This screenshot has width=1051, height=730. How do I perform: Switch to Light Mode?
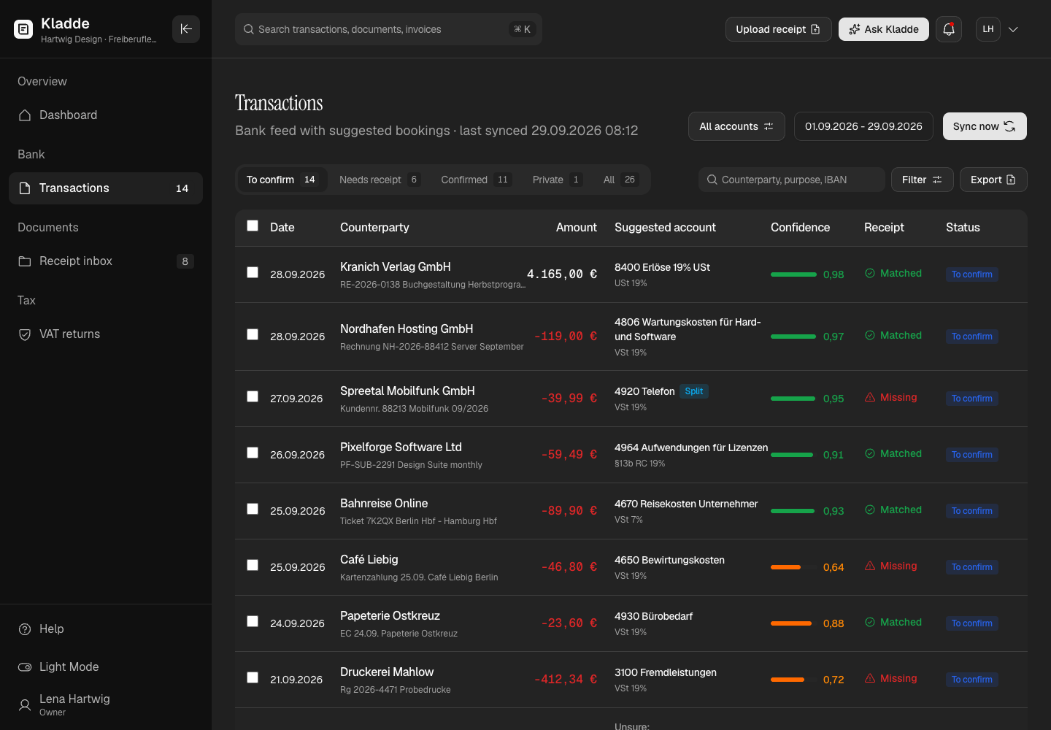click(x=106, y=667)
